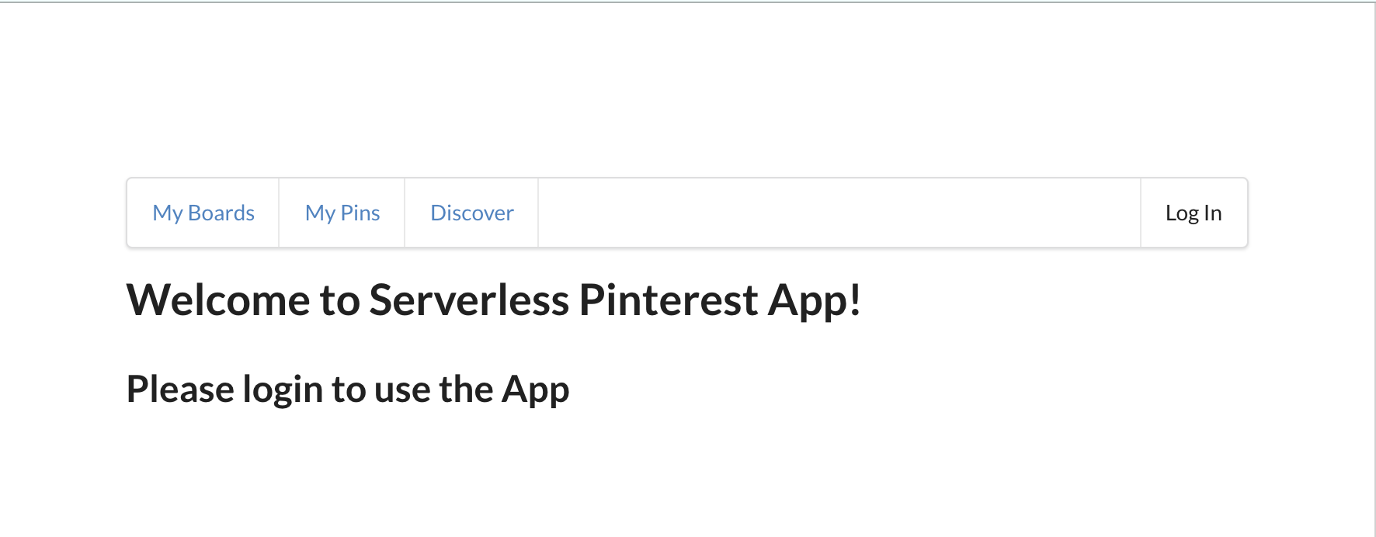The width and height of the screenshot is (1376, 537).
Task: Select the My Boards tab in the menu bar
Action: [203, 213]
